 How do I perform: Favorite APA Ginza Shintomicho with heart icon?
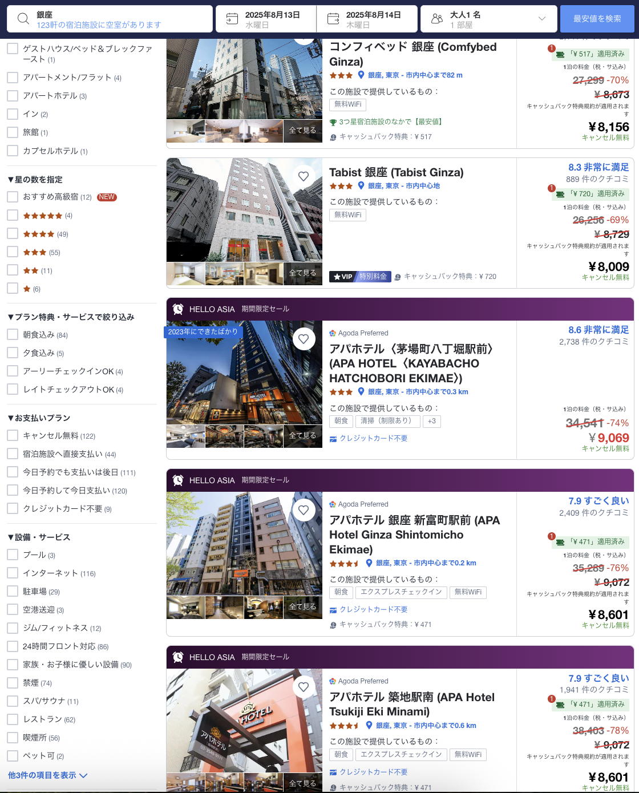[304, 510]
